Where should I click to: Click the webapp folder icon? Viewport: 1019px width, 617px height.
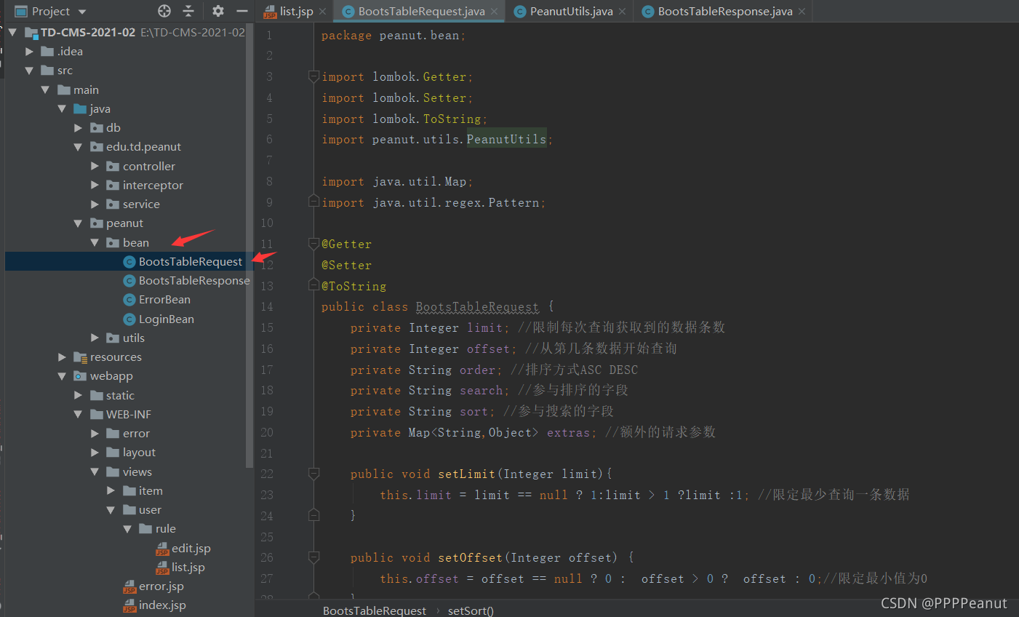coord(80,376)
